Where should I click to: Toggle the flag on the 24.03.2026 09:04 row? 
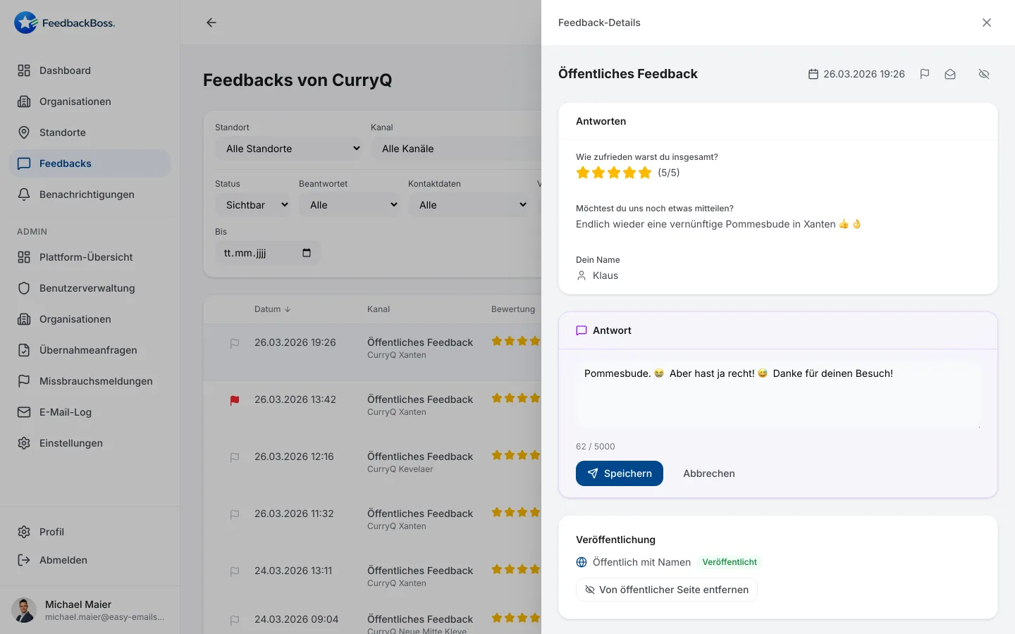[x=235, y=620]
